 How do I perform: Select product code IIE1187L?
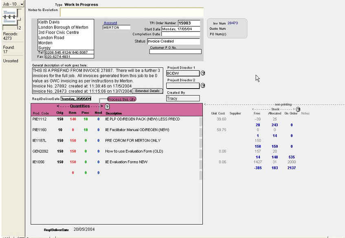click(40, 140)
